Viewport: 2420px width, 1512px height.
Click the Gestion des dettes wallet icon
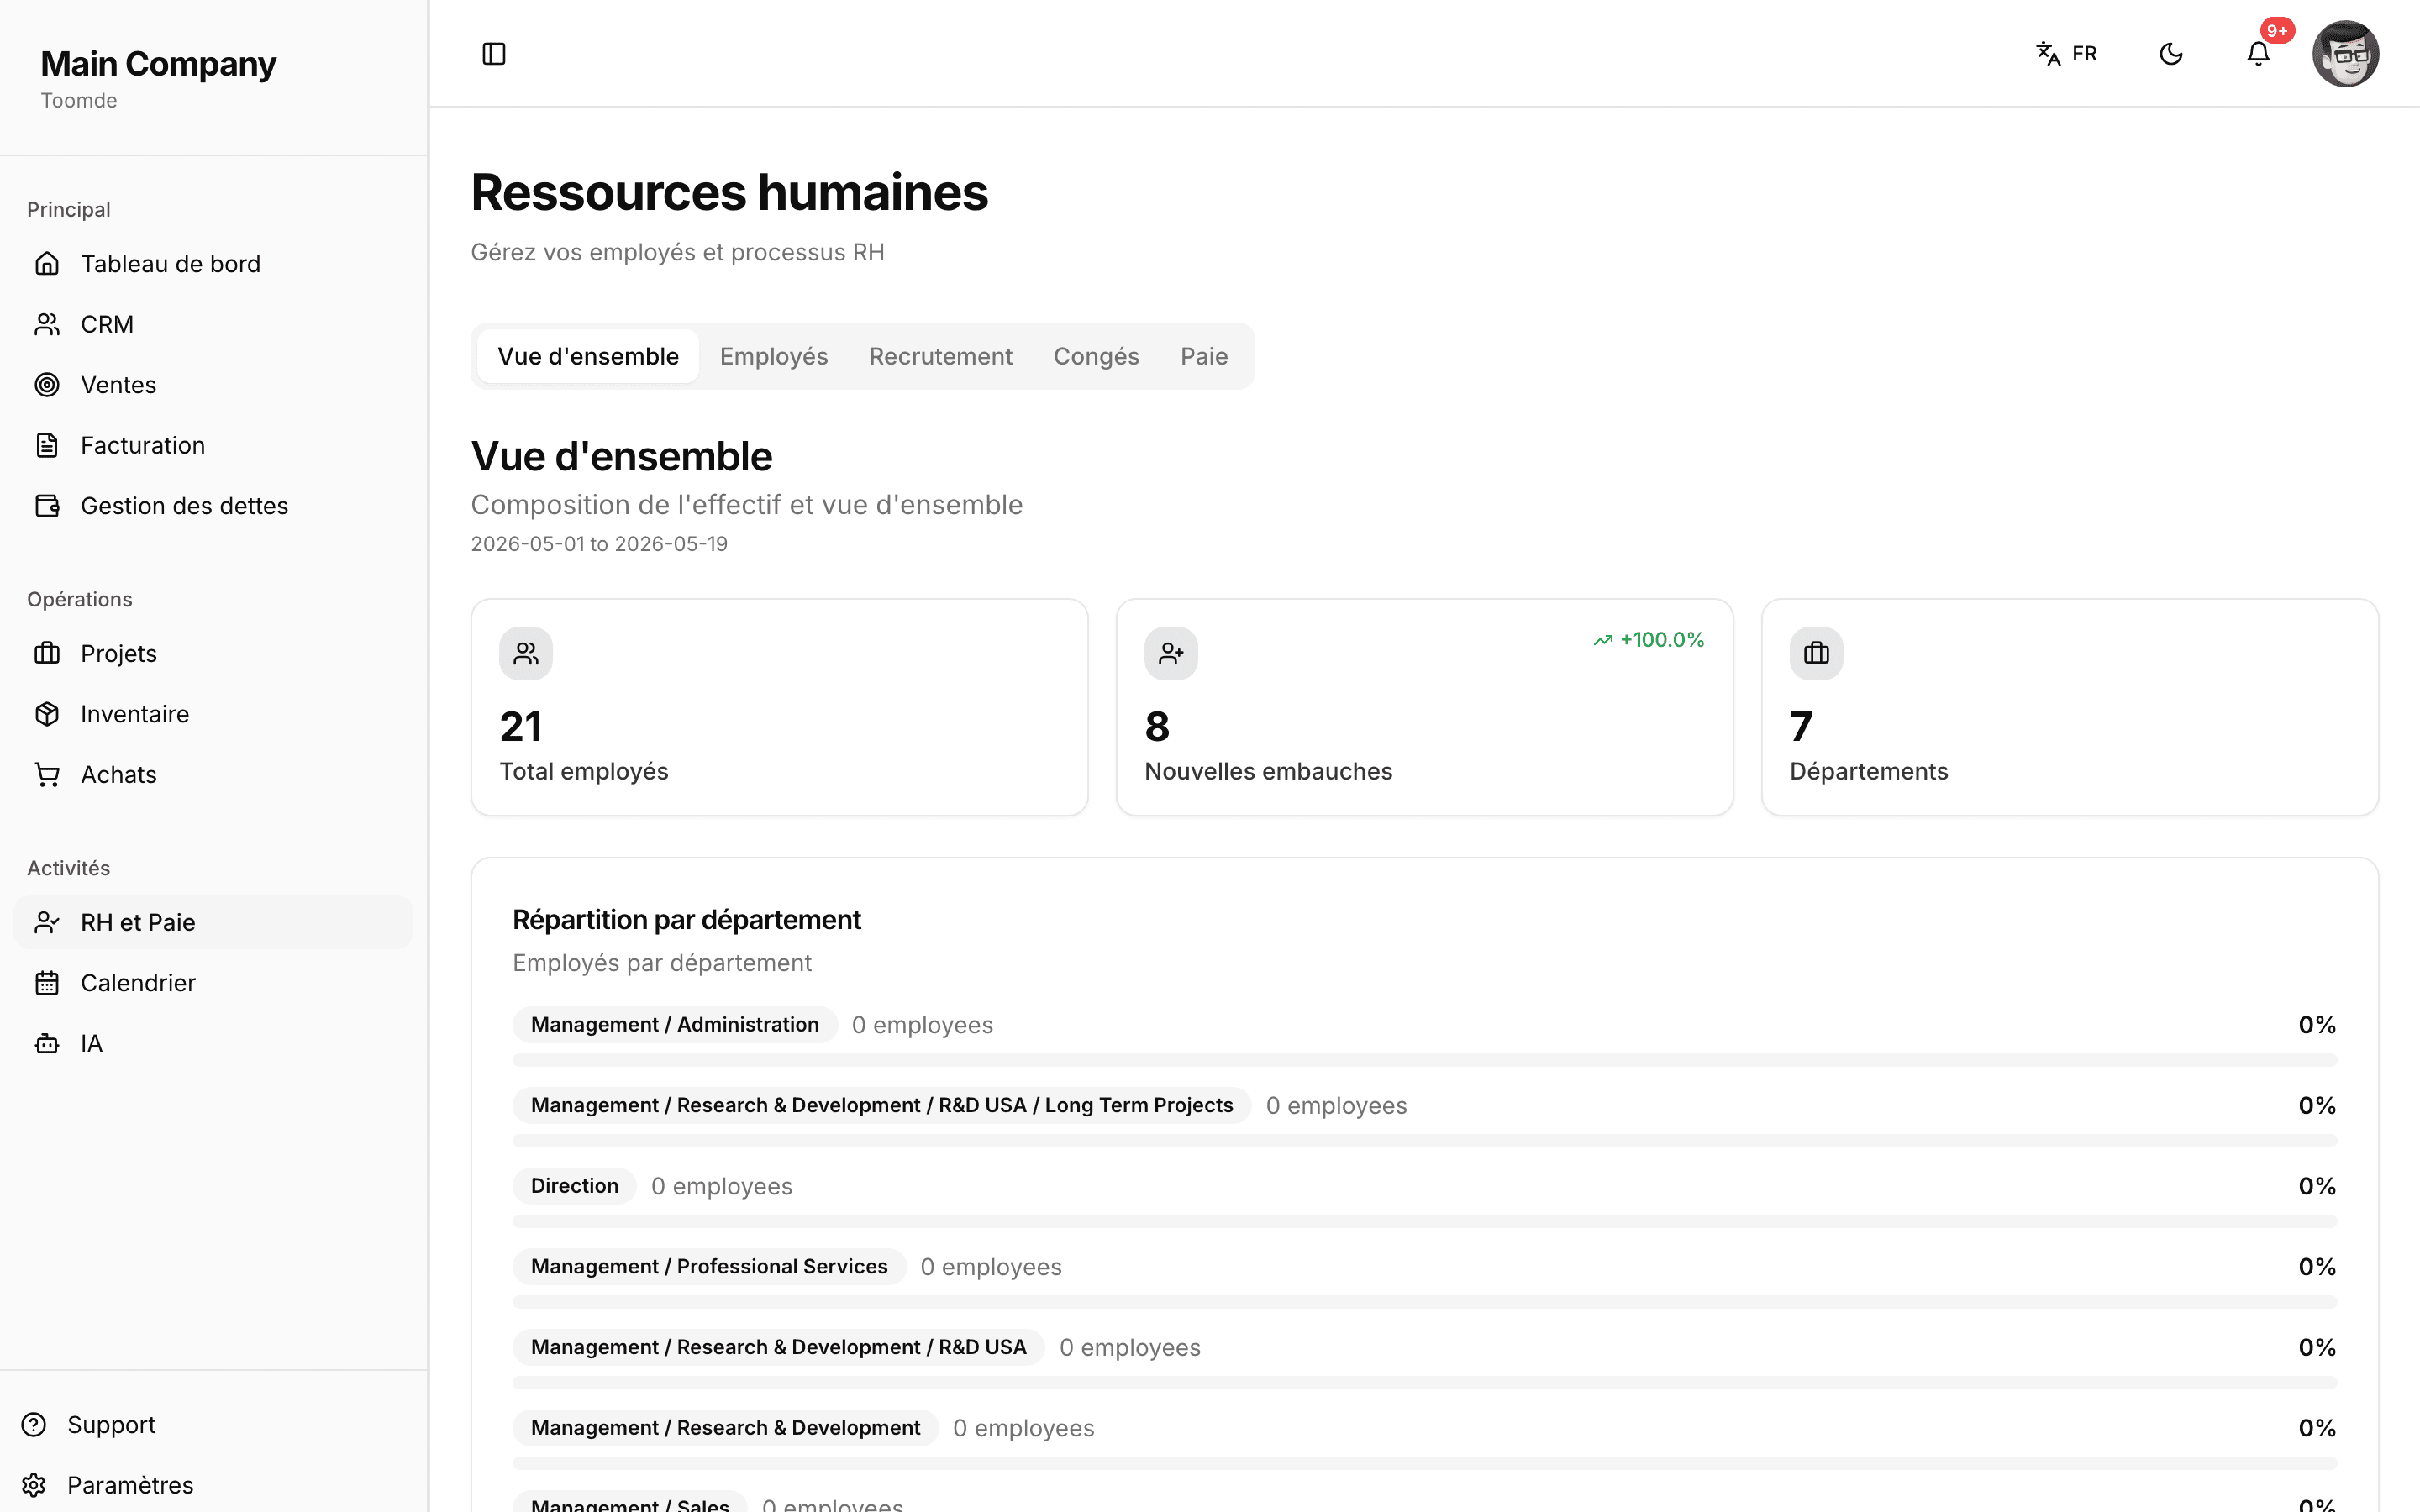pyautogui.click(x=47, y=506)
